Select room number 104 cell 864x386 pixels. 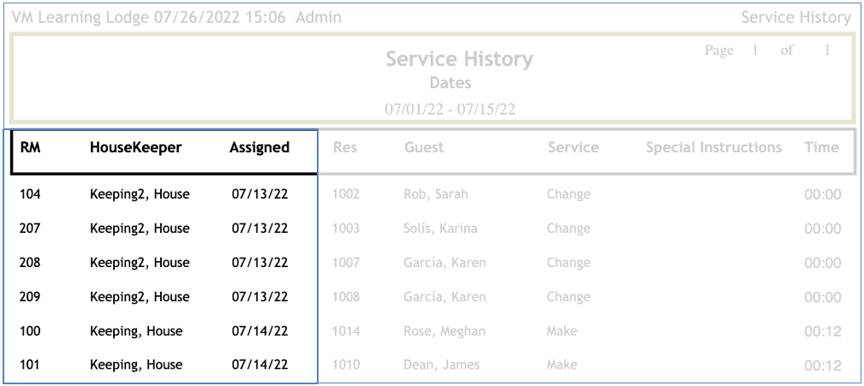[x=30, y=194]
